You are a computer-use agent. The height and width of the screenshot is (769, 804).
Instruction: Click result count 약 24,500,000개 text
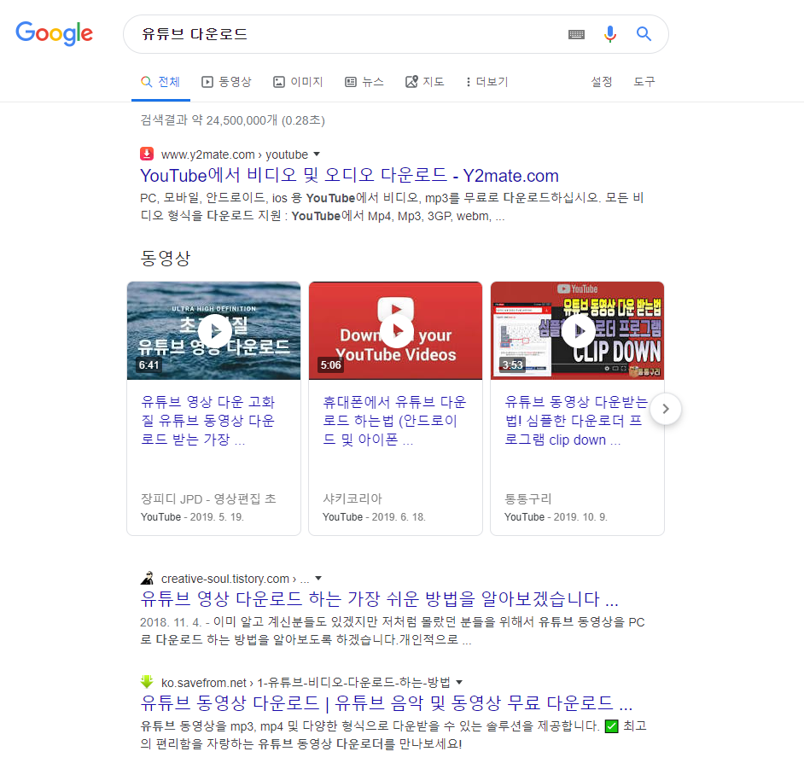click(235, 120)
